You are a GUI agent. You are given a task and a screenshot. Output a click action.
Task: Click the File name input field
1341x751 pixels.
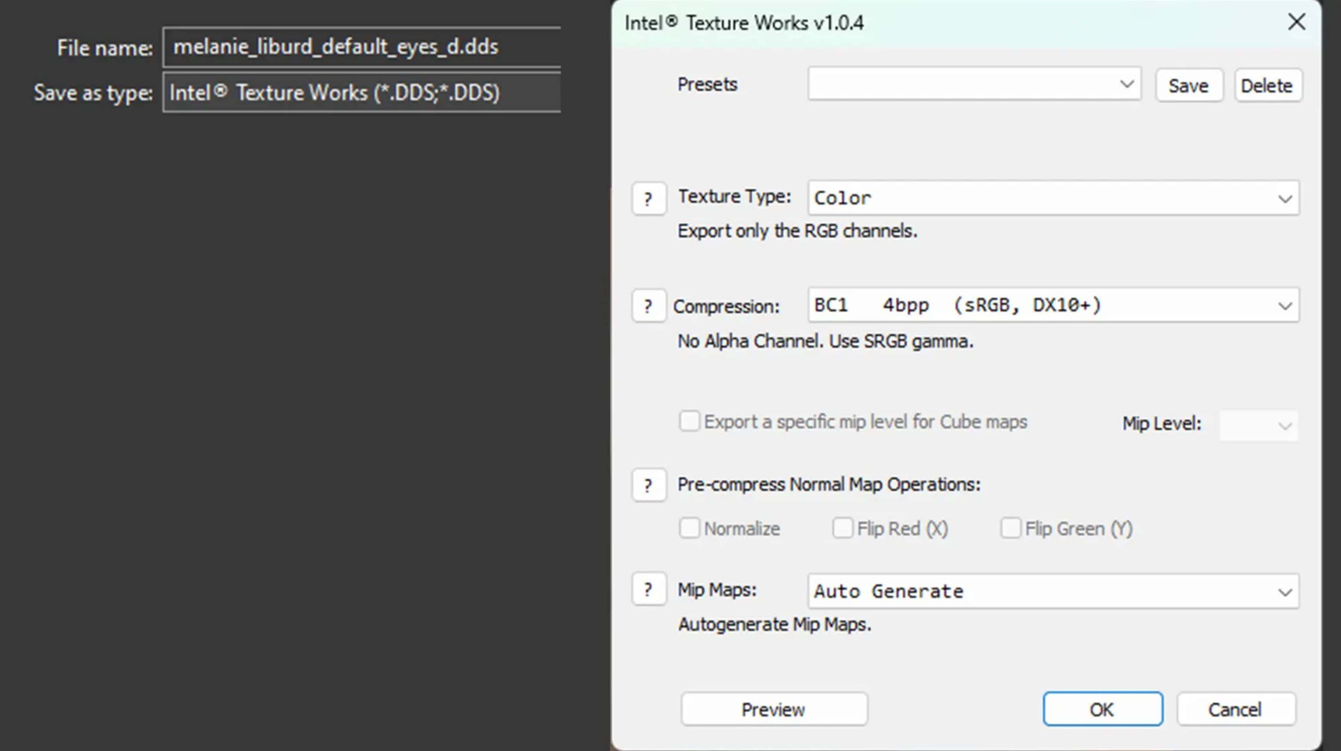pyautogui.click(x=362, y=47)
